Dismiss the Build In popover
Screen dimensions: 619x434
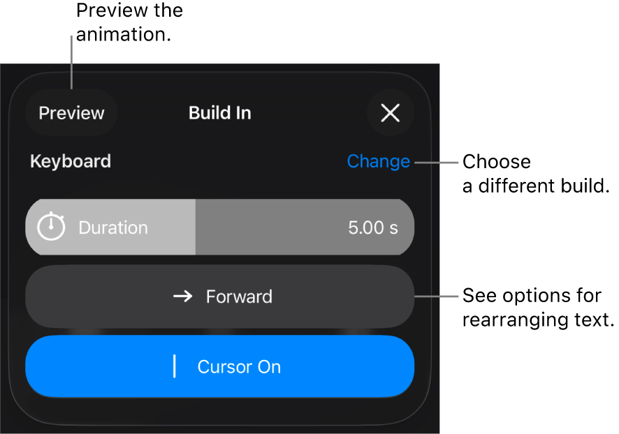click(391, 113)
